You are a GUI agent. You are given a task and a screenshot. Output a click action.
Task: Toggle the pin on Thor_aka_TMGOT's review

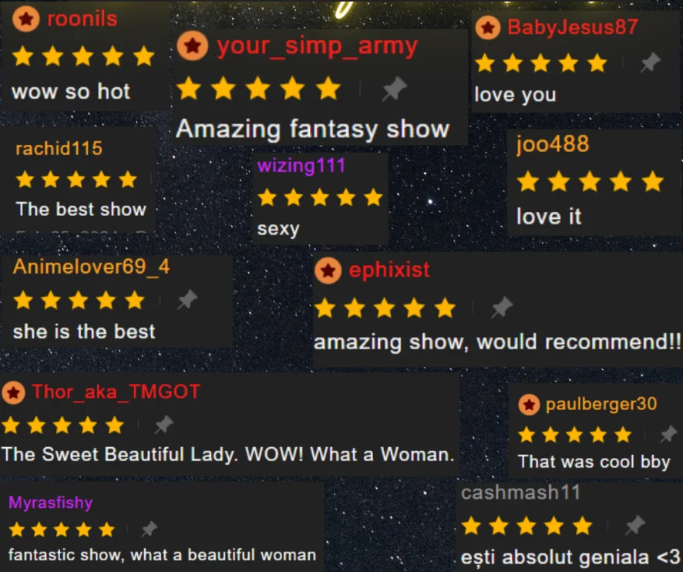(164, 424)
